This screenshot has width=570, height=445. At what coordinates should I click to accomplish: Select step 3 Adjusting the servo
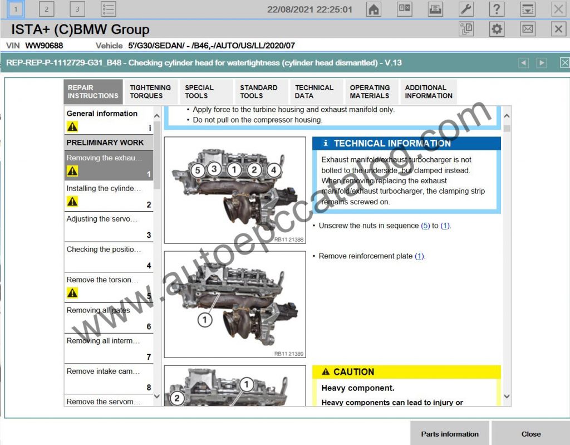(109, 226)
